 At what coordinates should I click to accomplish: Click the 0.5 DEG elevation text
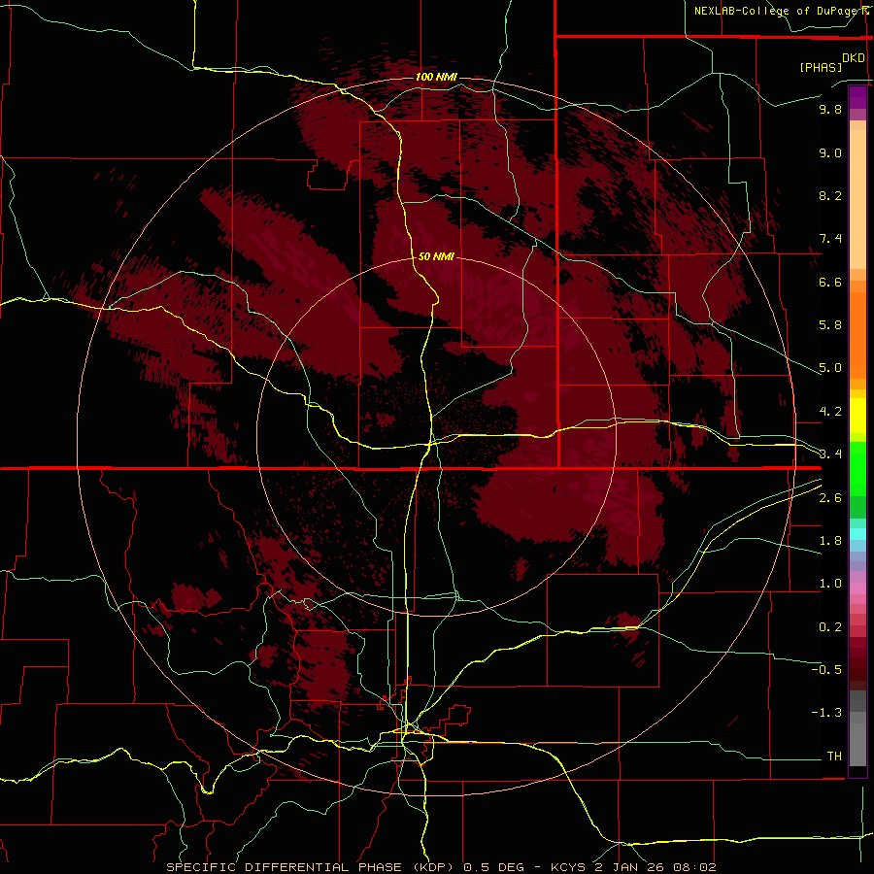click(x=494, y=867)
